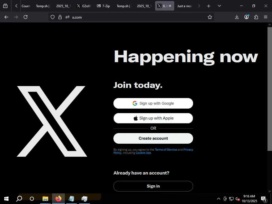Reload the current page
This screenshot has height=204, width=272.
coord(25,17)
